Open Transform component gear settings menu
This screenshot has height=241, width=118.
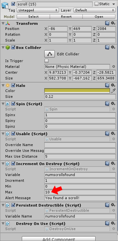[113, 23]
